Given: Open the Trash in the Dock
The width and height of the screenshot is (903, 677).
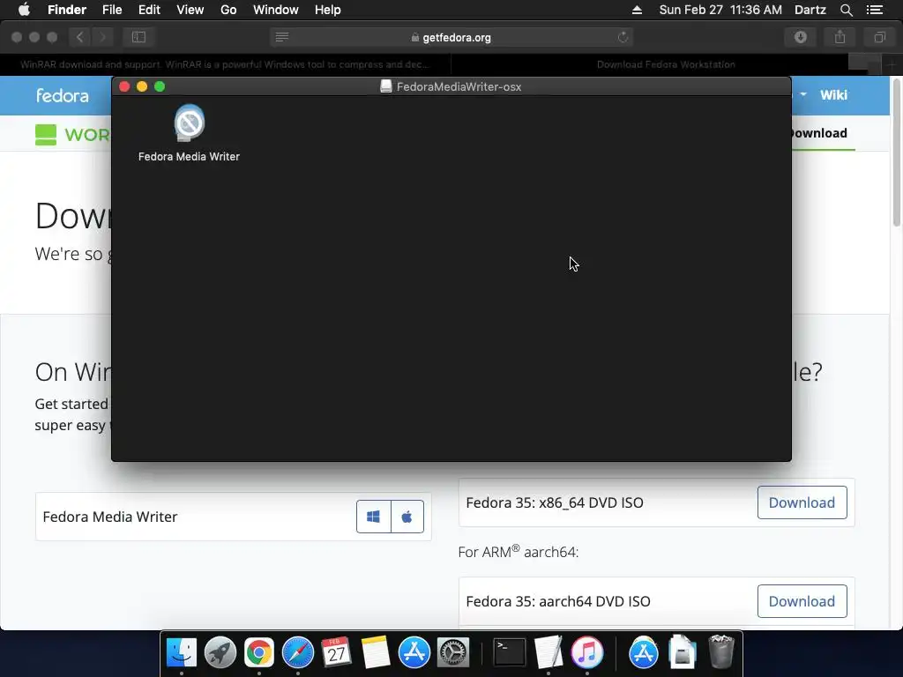Looking at the screenshot, I should click(721, 653).
